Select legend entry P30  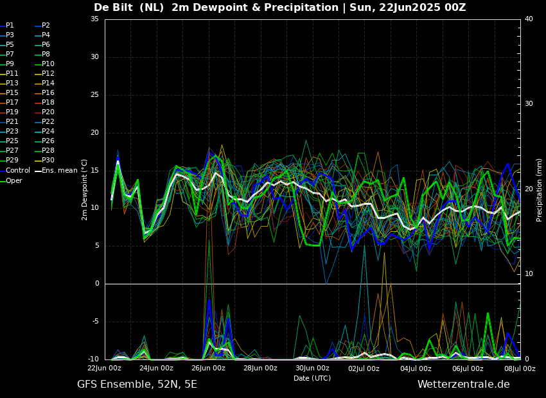coord(44,160)
